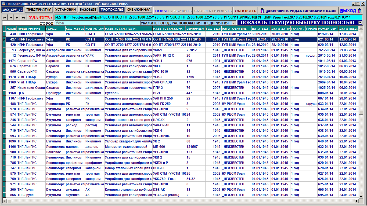Screen dimensions: 367x206
Task: Click the serial cell 31-32
Action: click(196, 179)
